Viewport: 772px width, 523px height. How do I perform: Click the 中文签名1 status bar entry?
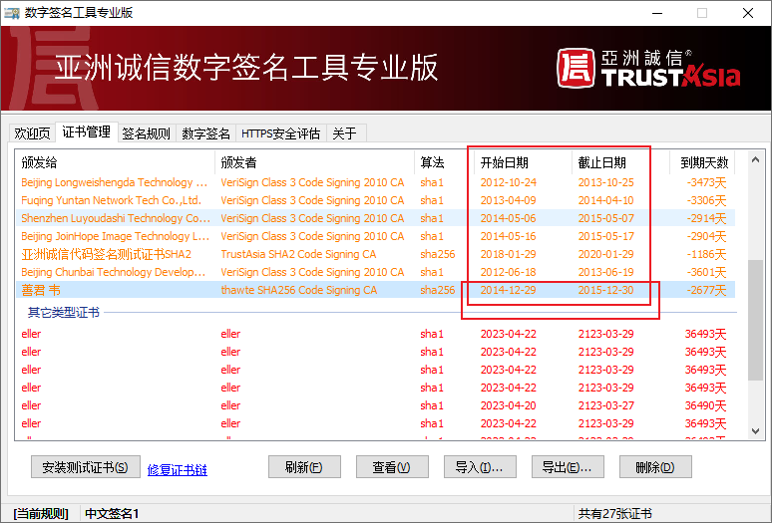tap(112, 514)
